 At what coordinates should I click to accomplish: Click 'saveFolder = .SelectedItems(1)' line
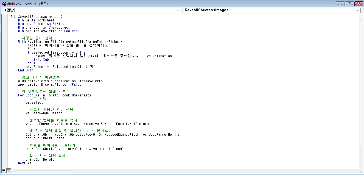[x=60, y=67]
